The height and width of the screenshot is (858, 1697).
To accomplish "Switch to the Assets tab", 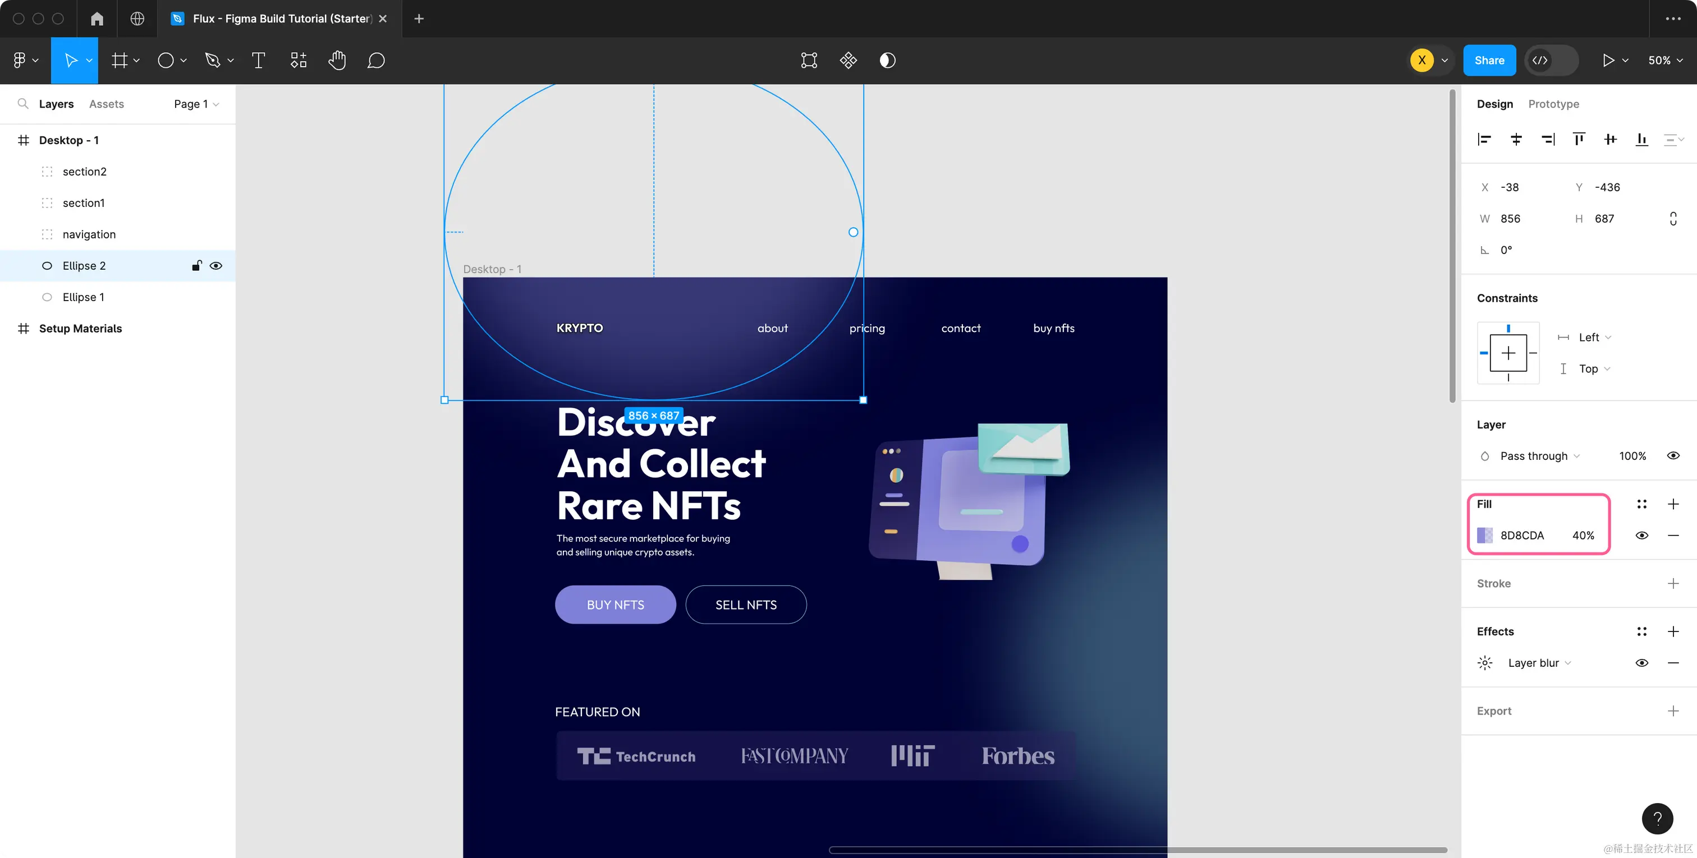I will click(106, 104).
